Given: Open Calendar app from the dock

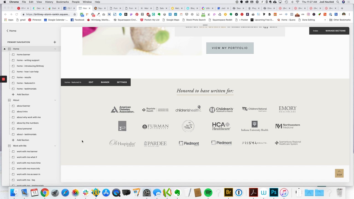Looking at the screenshot, I should click(x=34, y=192).
